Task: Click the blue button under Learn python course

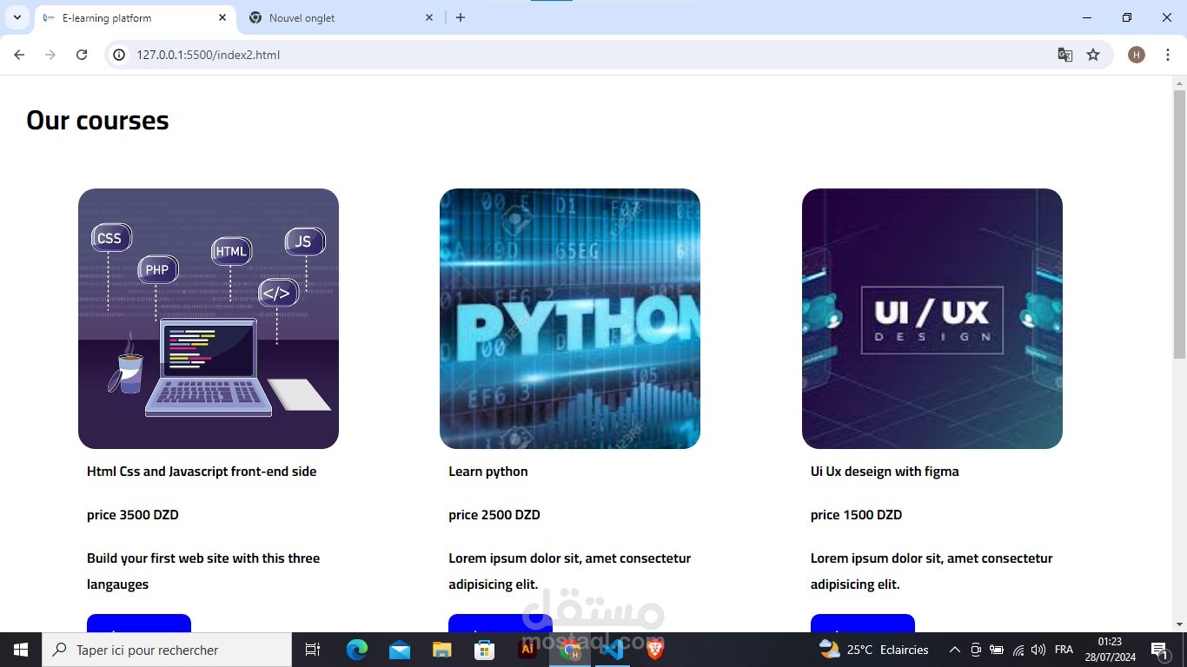Action: [501, 624]
